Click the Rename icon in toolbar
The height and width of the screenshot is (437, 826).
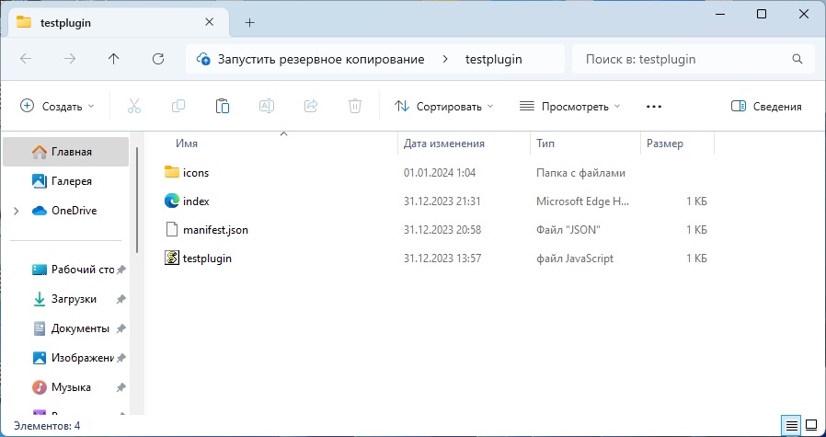(x=267, y=107)
